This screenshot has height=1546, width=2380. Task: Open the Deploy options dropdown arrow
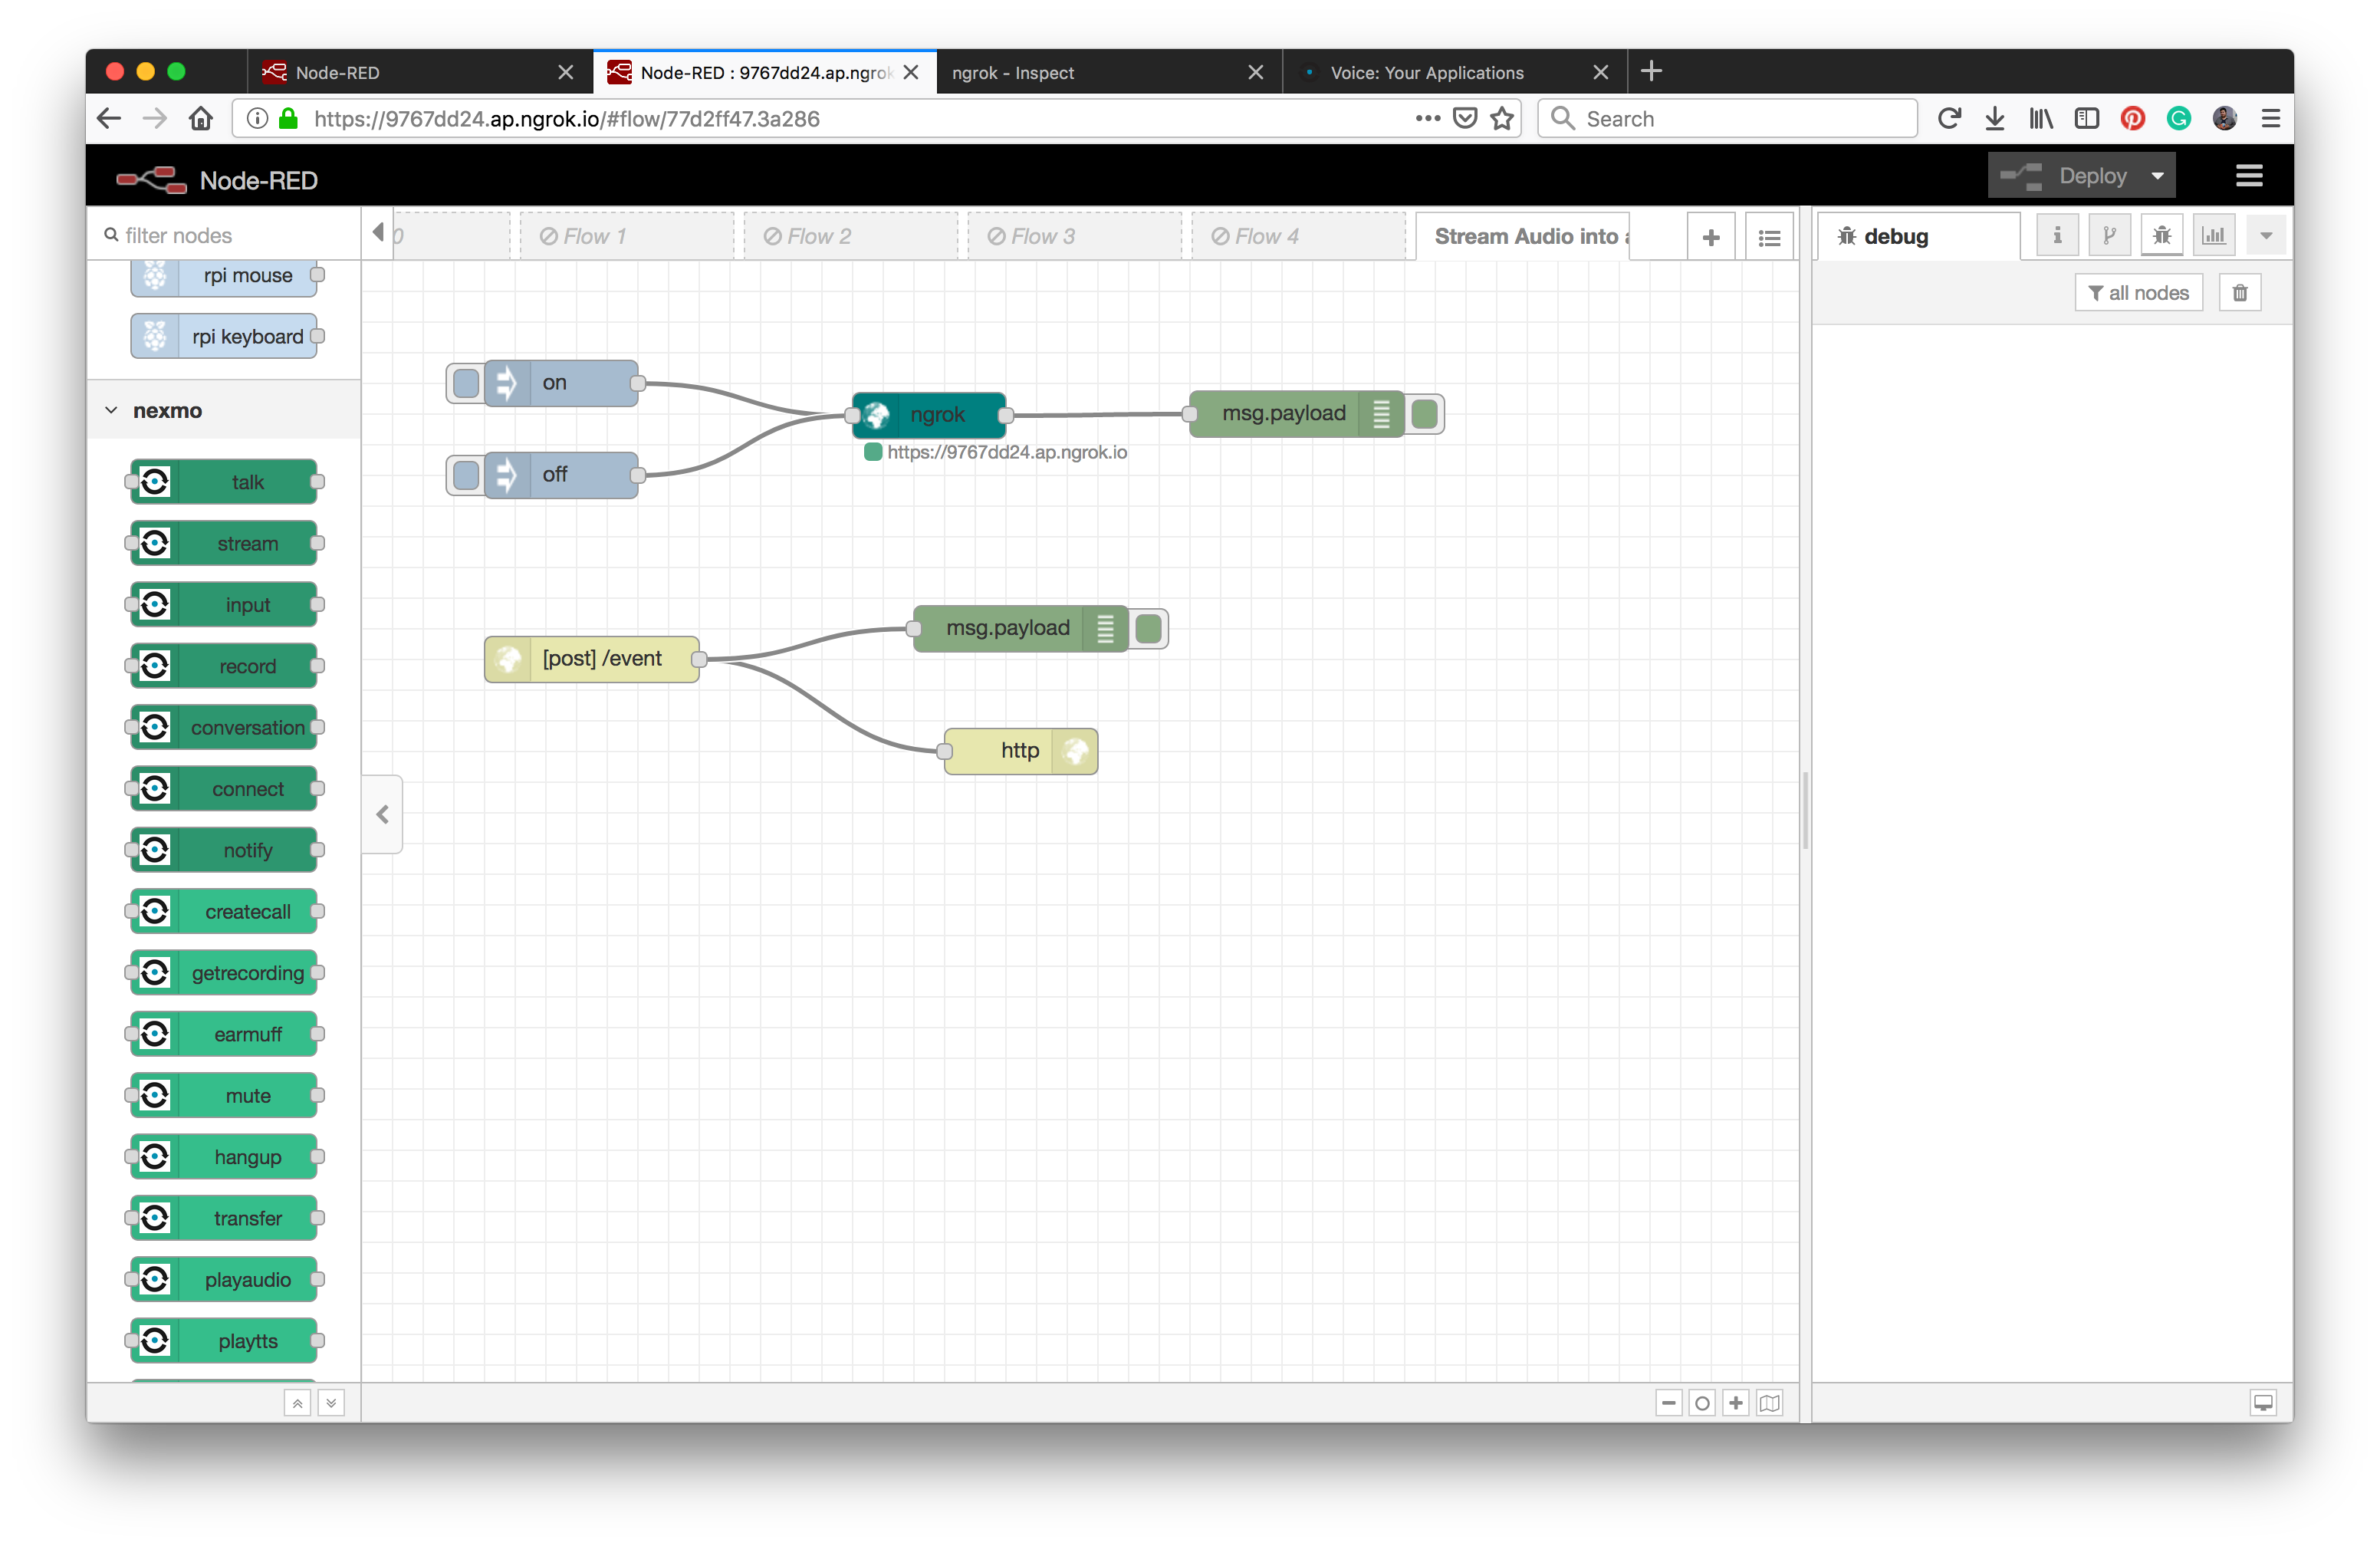(2158, 177)
